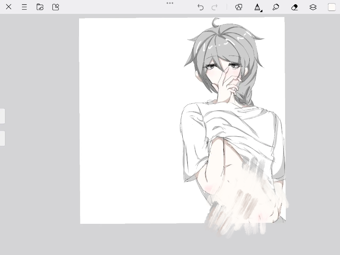
Task: Undo the last stroke
Action: pos(200,7)
